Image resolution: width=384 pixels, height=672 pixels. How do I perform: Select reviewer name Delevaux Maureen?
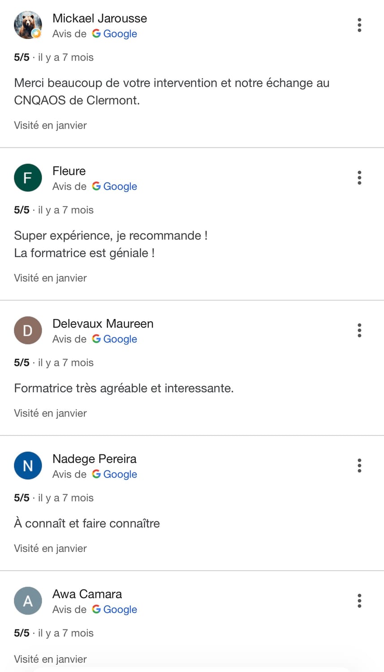coord(103,324)
